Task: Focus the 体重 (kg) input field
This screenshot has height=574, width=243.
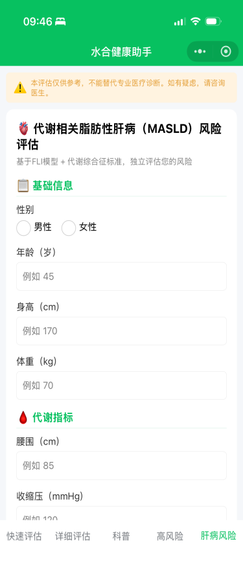Action: [x=122, y=385]
